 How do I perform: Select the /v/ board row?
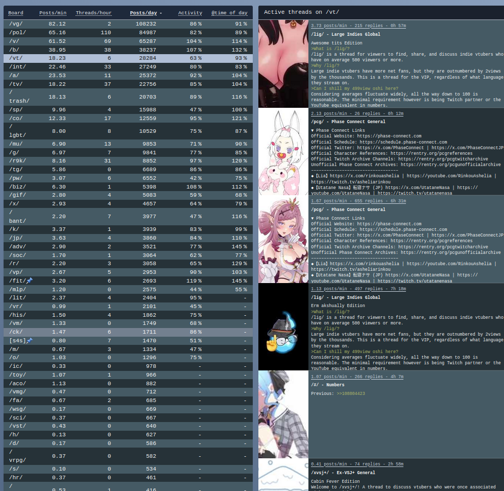[128, 41]
